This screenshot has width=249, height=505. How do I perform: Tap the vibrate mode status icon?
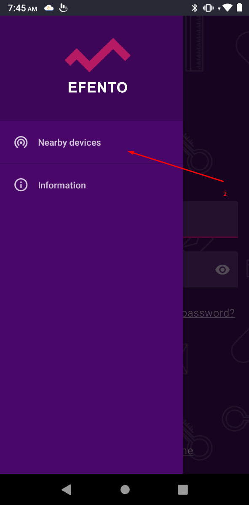point(208,8)
